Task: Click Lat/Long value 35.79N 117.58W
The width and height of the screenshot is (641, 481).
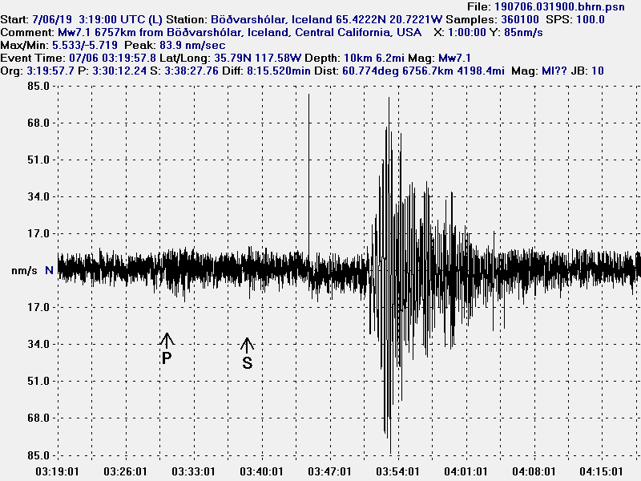Action: (x=257, y=58)
